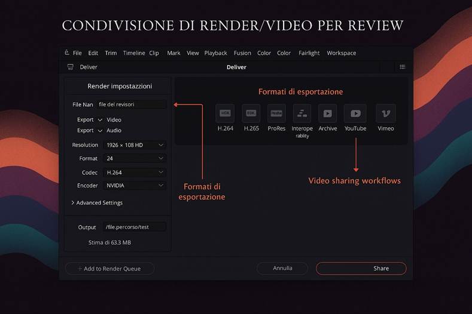The image size is (472, 314).
Task: Click the Output path input field
Action: [135, 227]
